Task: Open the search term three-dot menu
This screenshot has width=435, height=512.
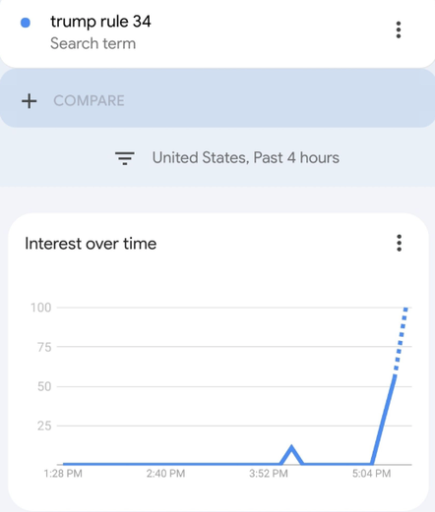Action: [x=399, y=29]
